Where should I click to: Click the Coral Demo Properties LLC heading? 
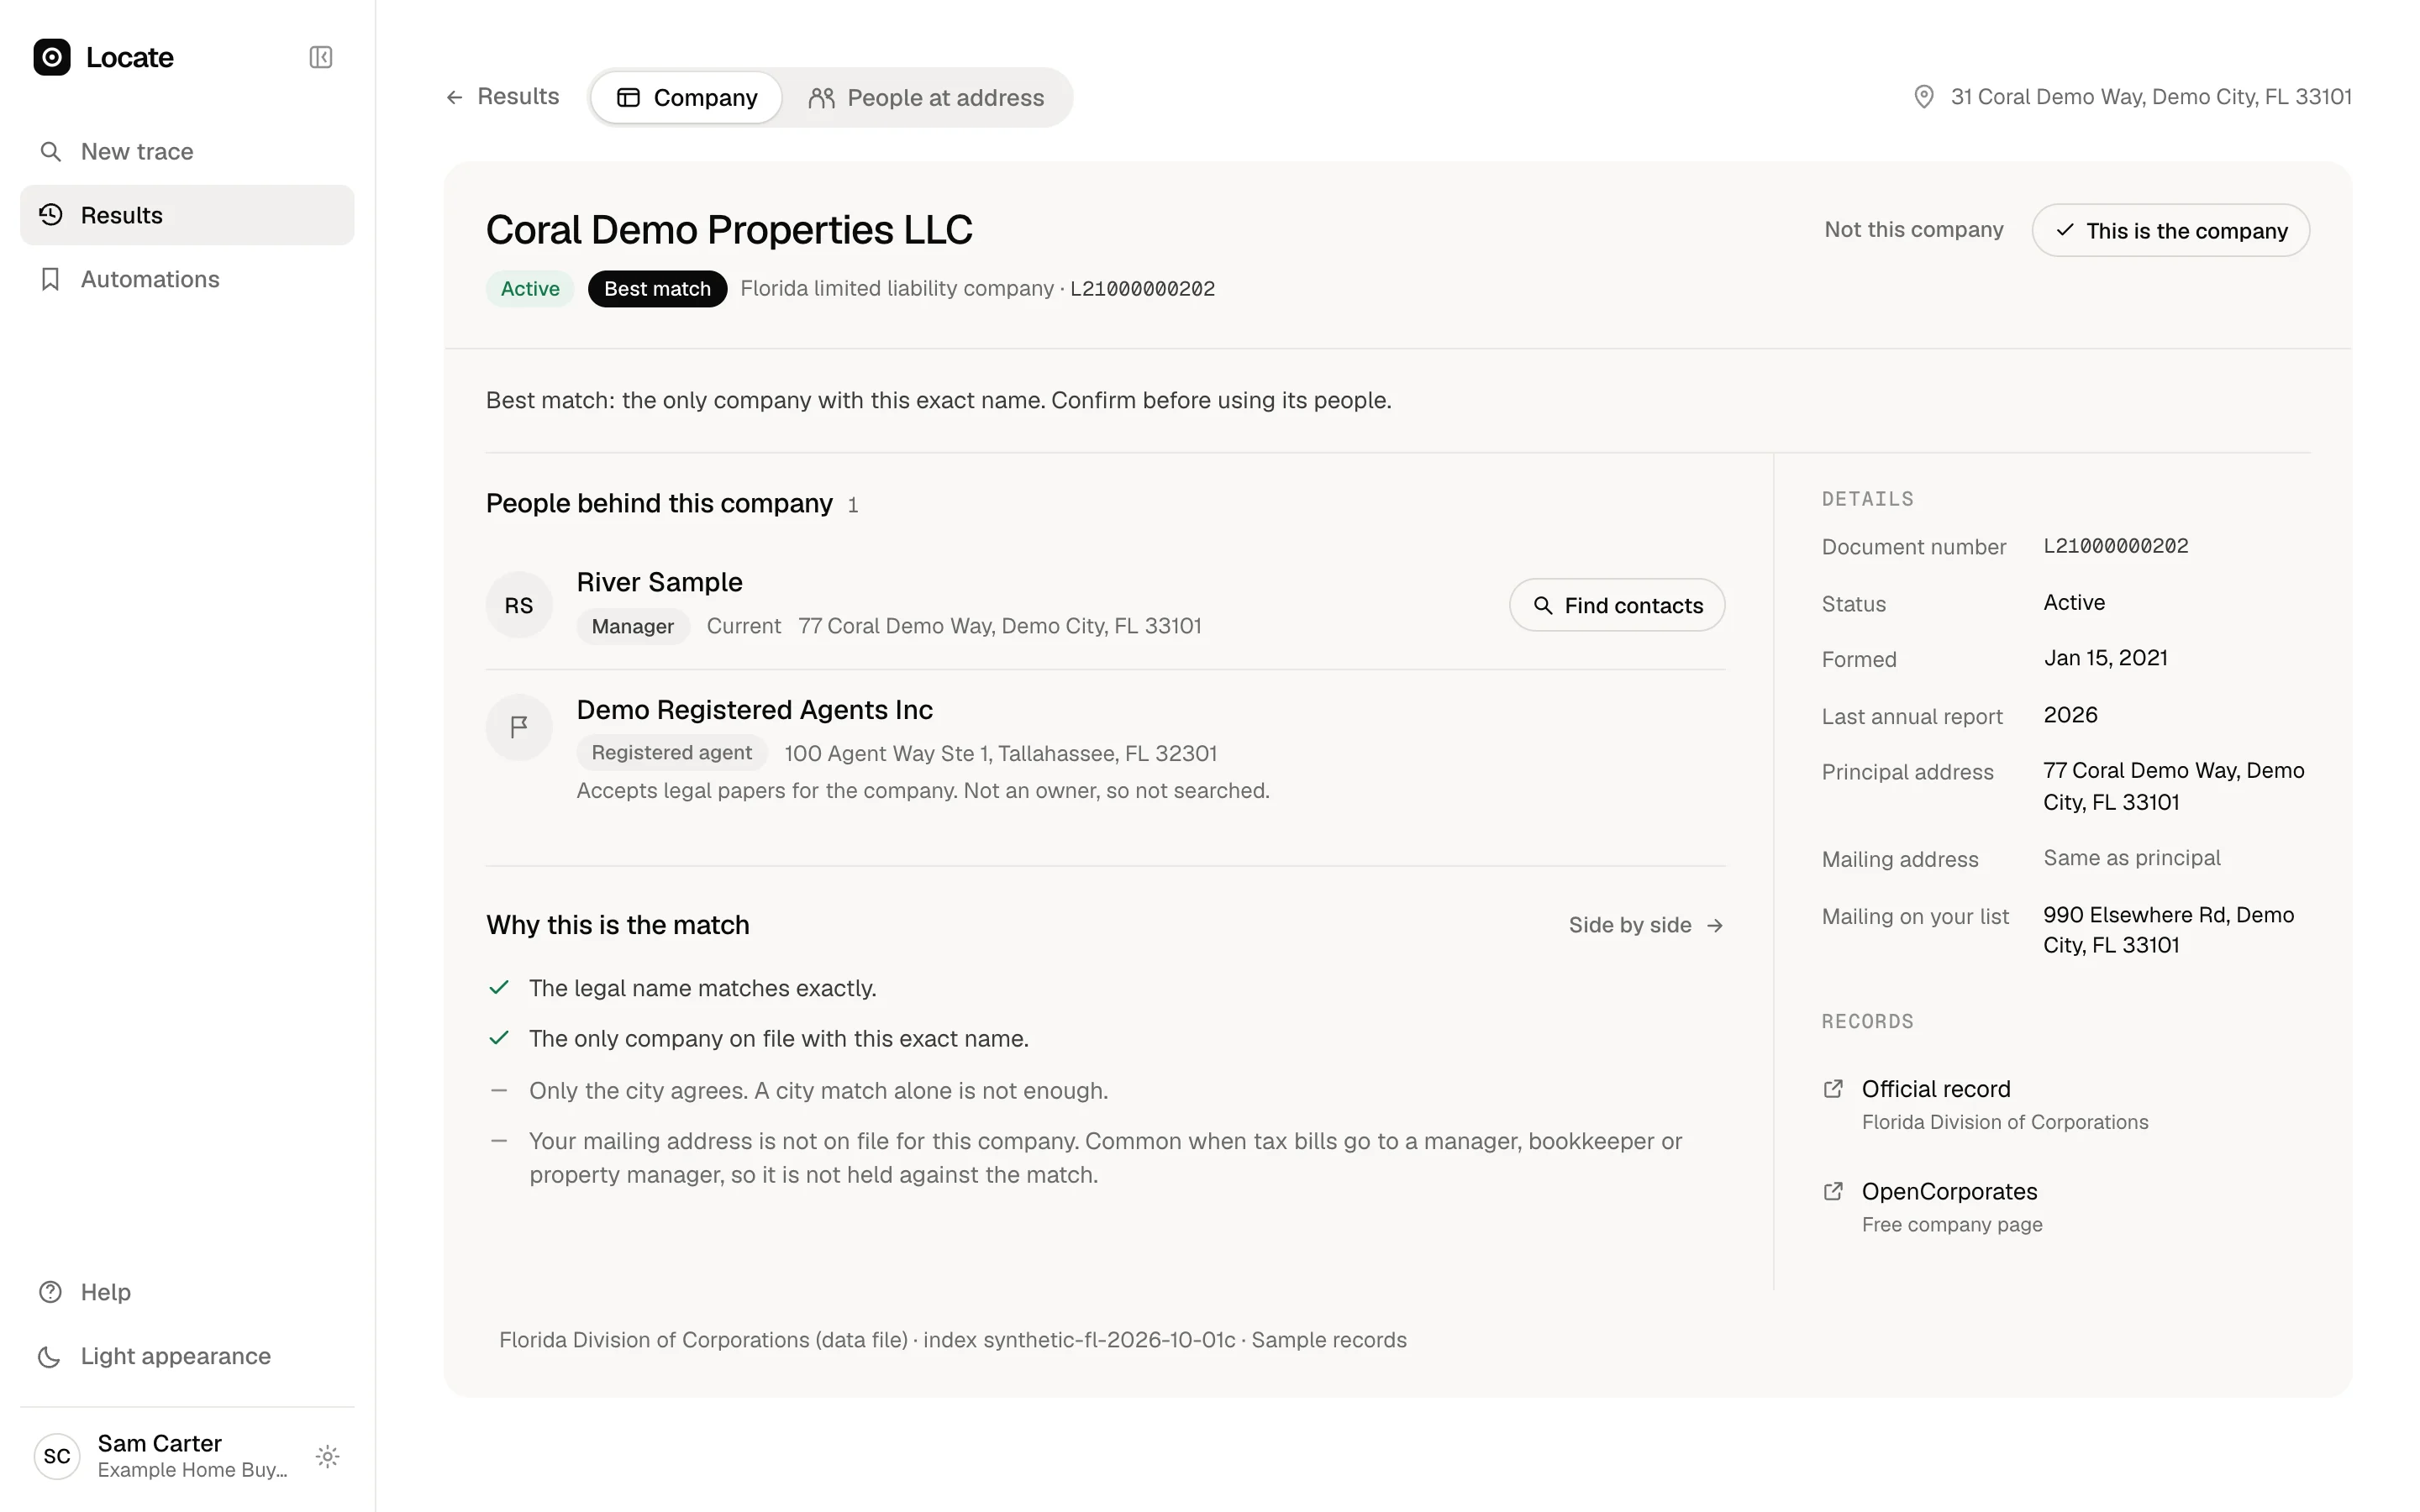click(729, 230)
